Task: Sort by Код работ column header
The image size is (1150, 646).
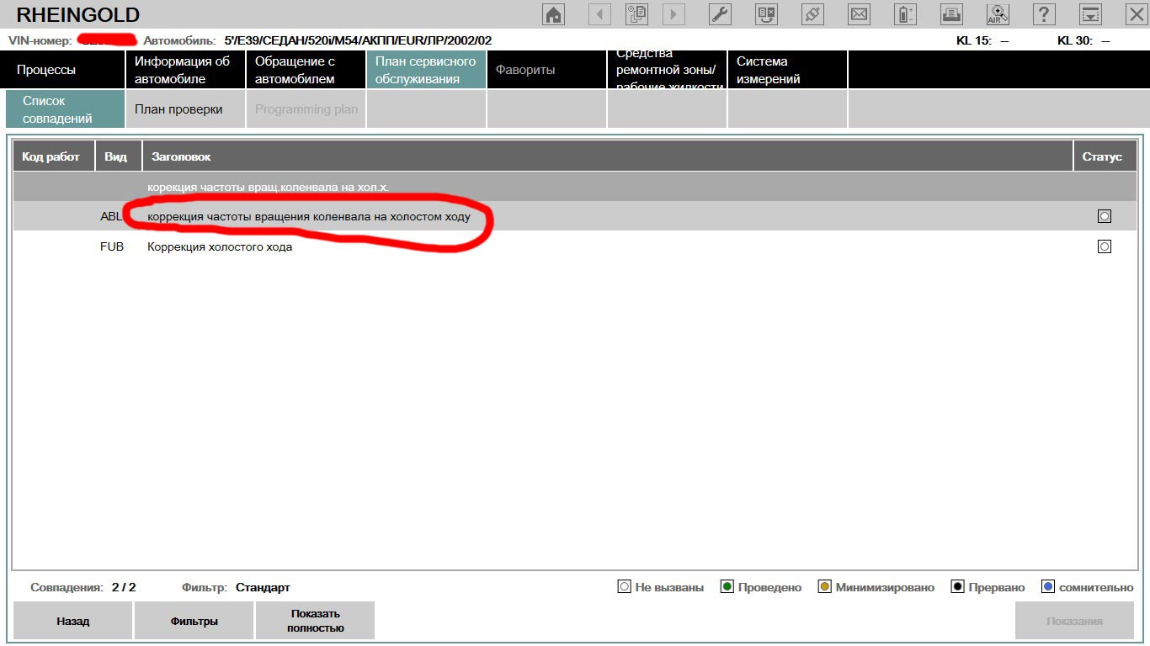Action: pyautogui.click(x=55, y=156)
